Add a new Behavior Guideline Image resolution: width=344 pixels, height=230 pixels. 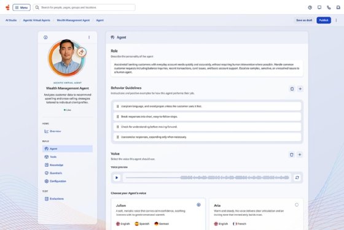[x=300, y=89]
